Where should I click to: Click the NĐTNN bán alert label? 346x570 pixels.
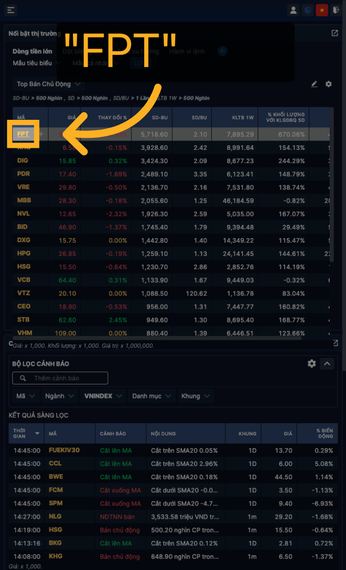tap(117, 517)
